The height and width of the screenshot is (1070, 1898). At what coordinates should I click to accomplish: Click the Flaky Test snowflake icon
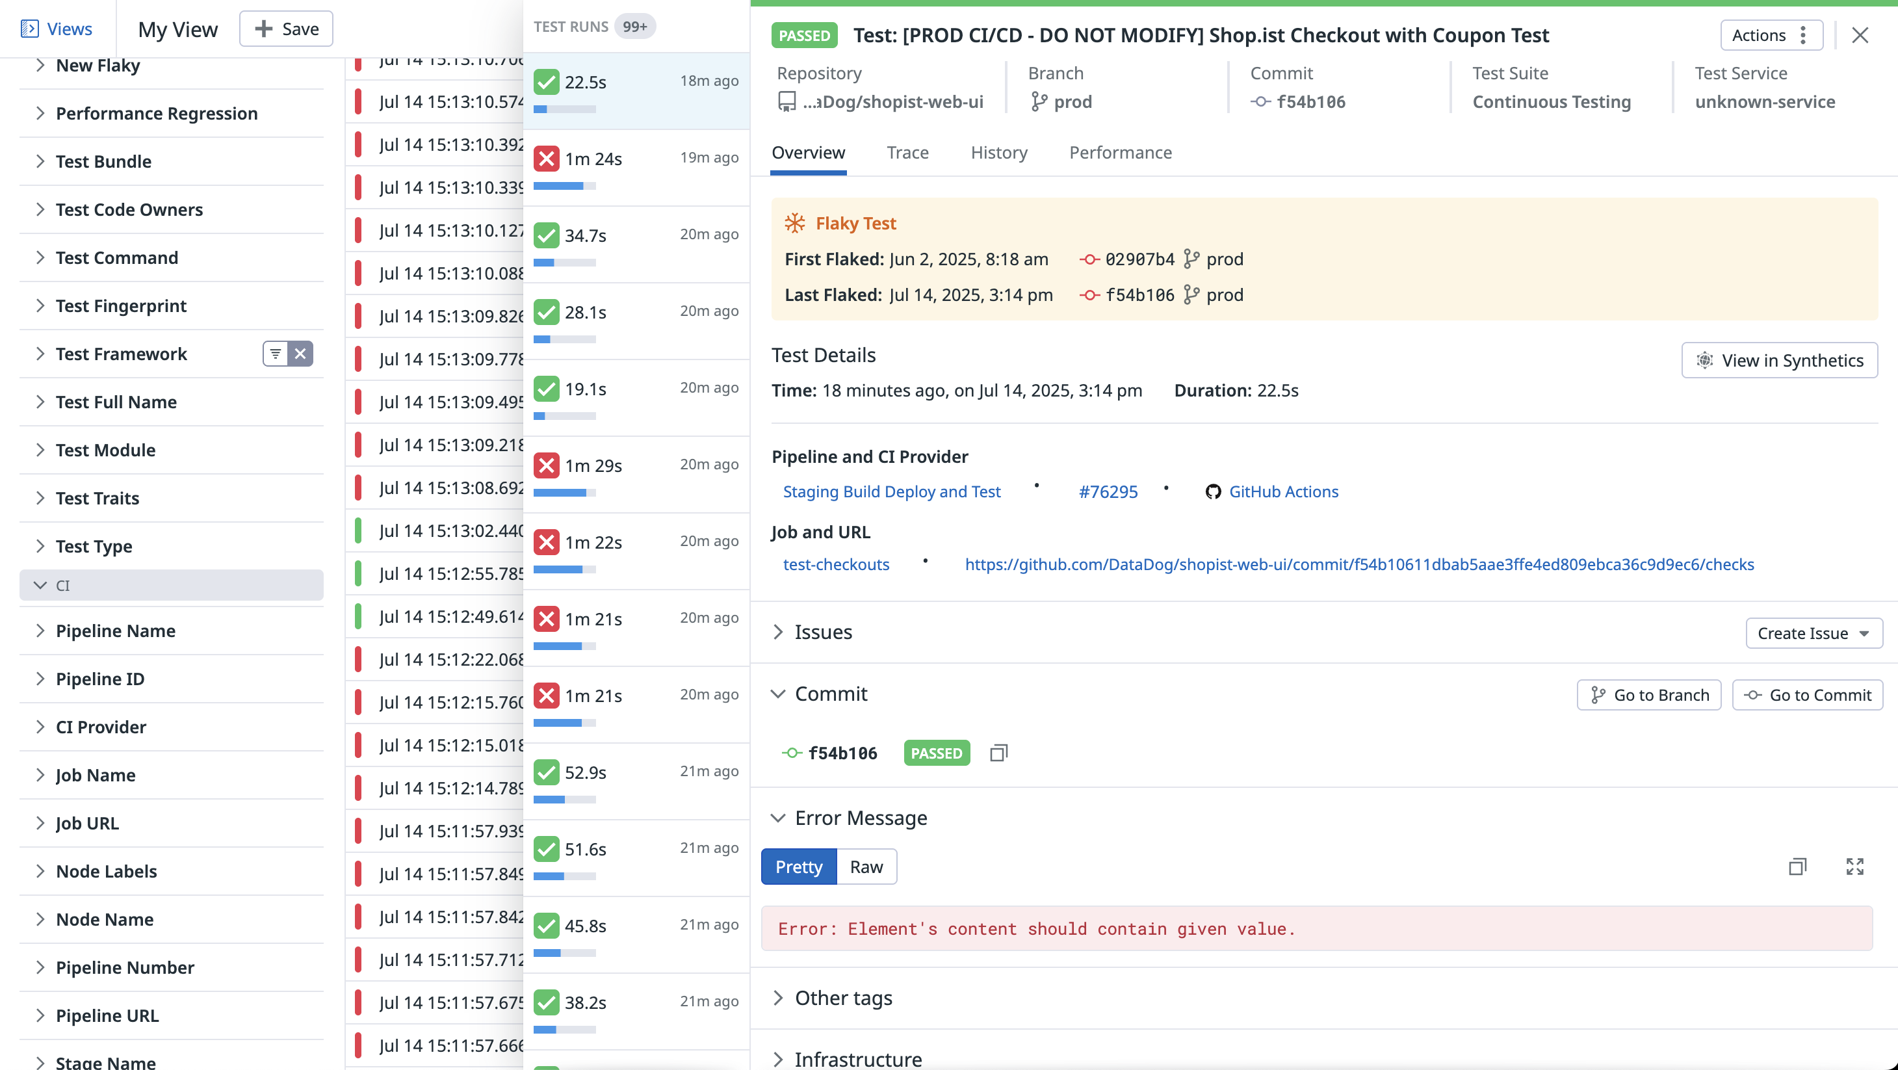794,222
